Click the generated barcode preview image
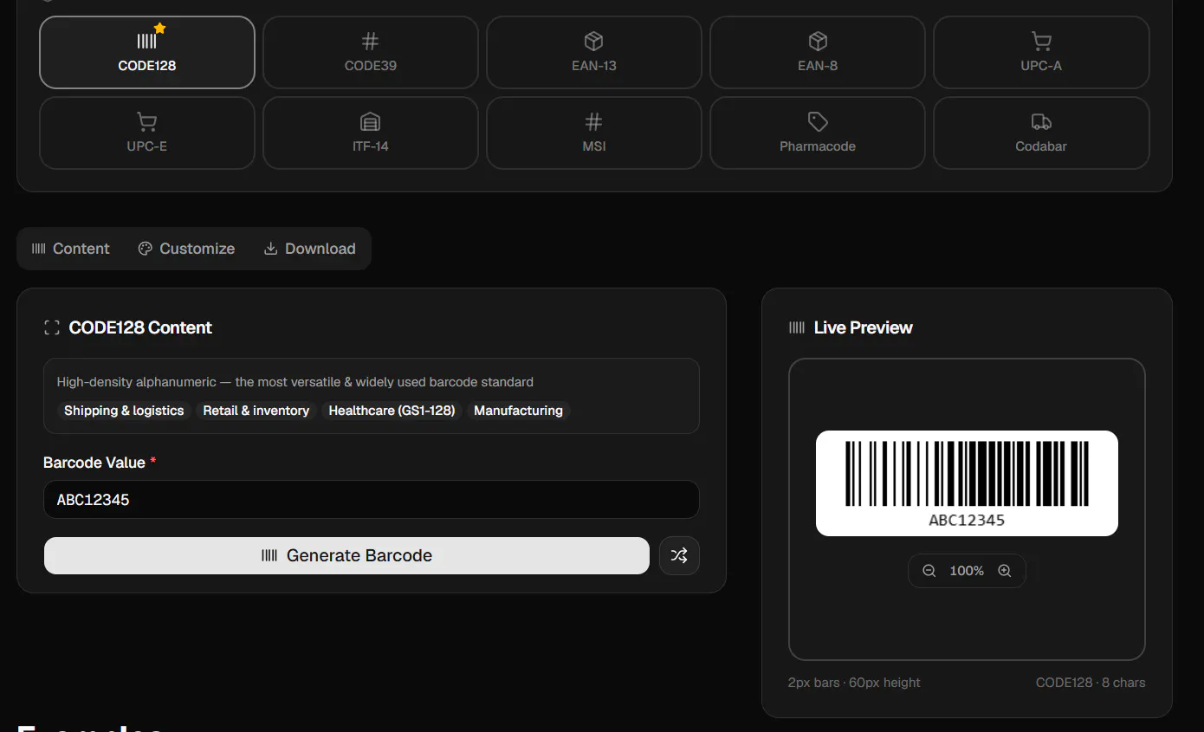 (967, 483)
